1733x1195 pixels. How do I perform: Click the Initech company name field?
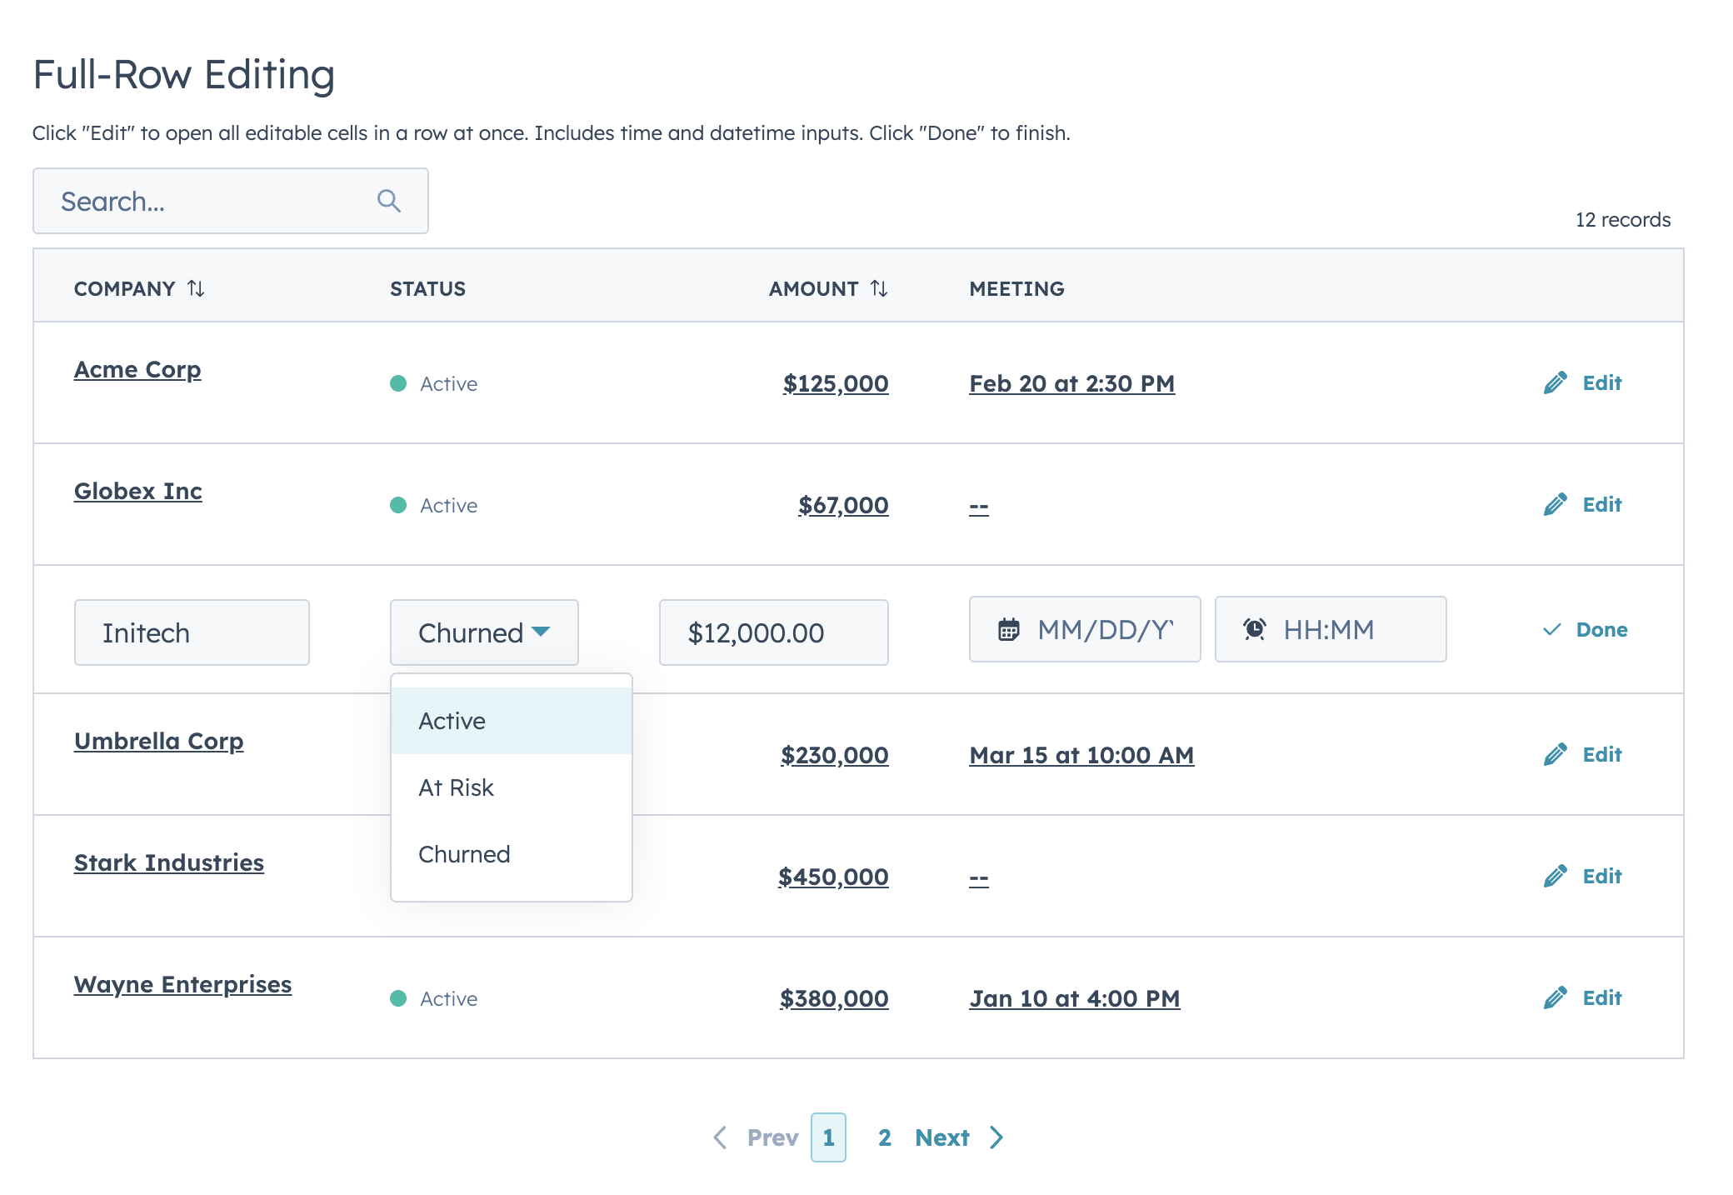coord(192,632)
